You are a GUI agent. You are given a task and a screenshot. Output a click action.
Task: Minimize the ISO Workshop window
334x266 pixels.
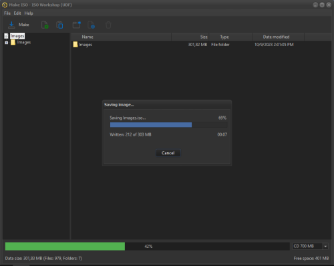coord(315,5)
